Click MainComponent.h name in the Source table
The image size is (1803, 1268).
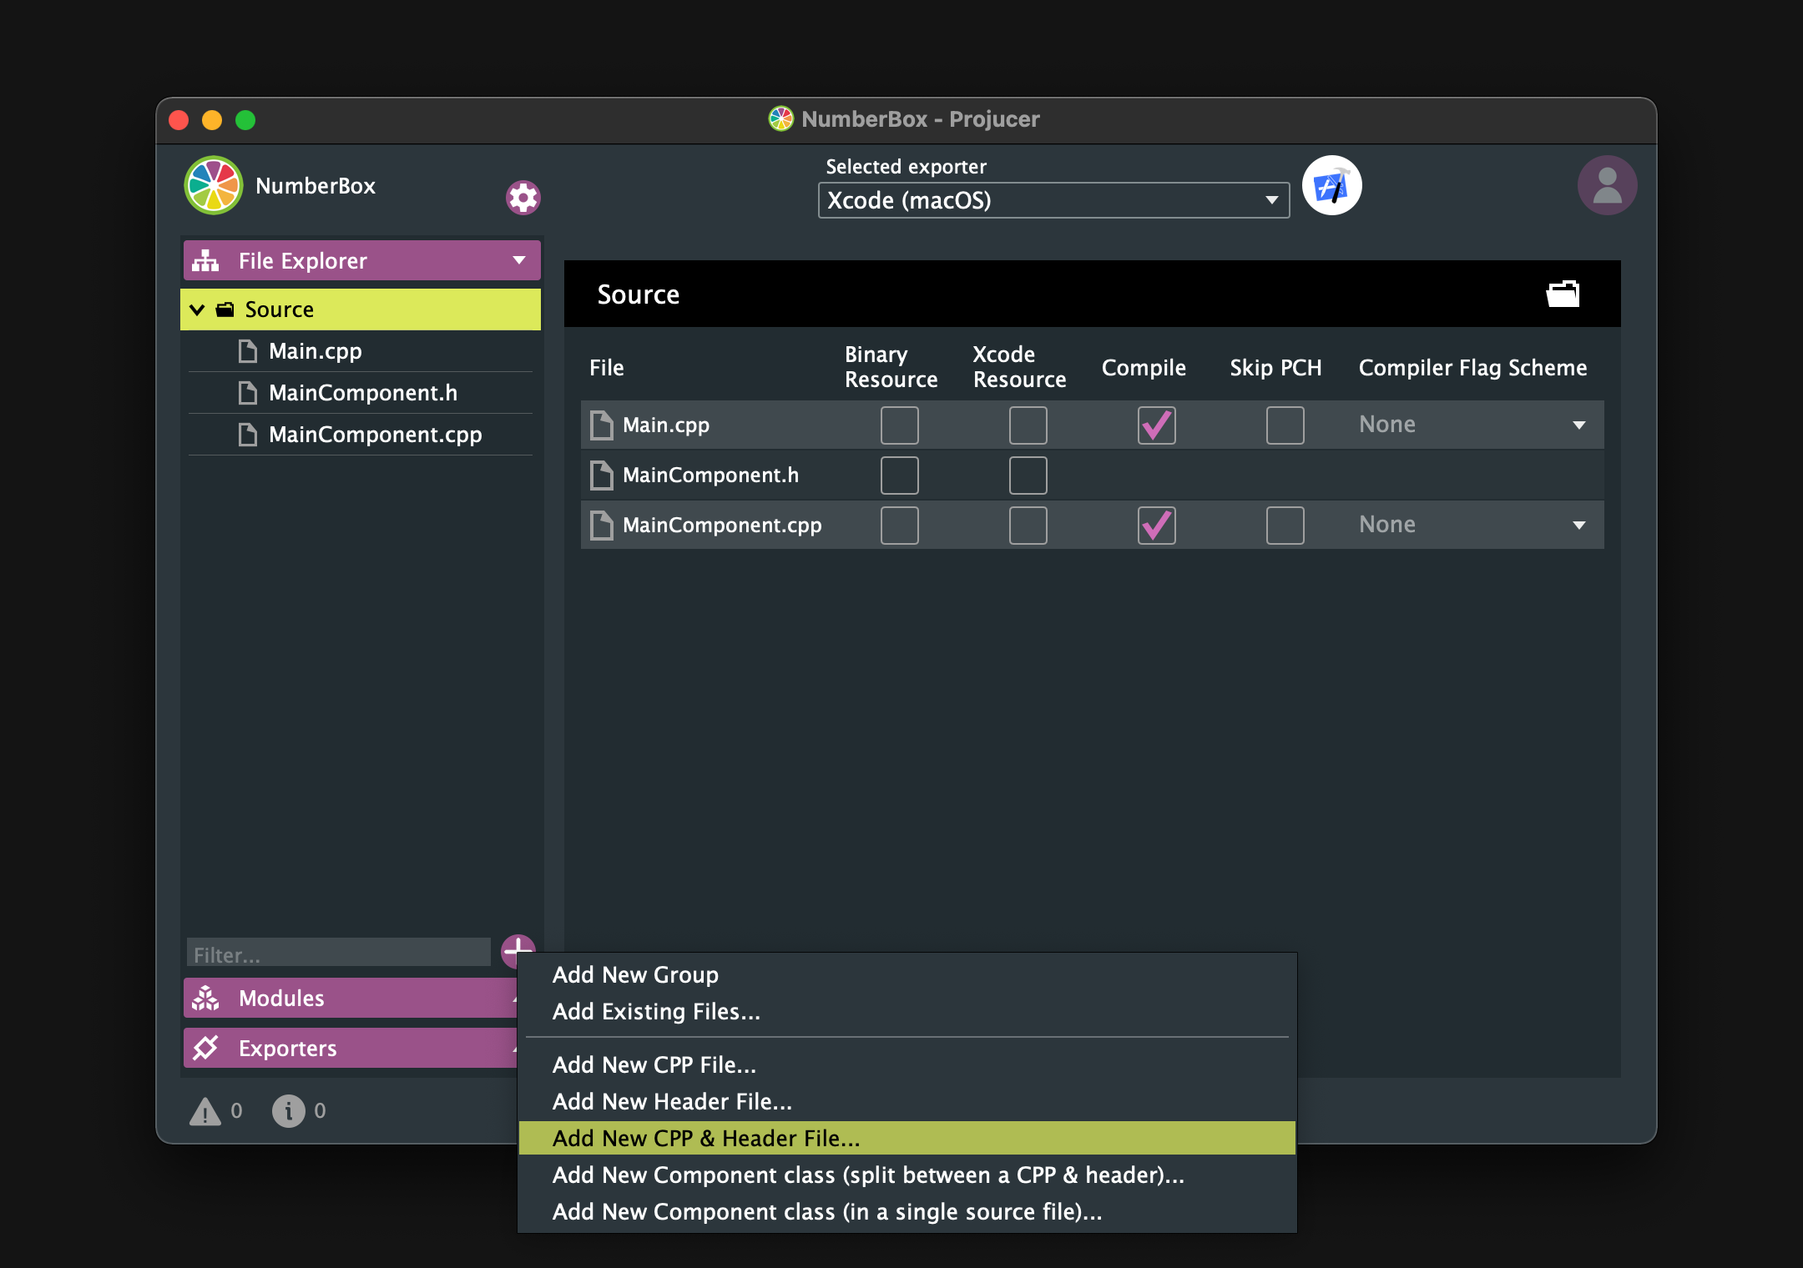click(710, 475)
